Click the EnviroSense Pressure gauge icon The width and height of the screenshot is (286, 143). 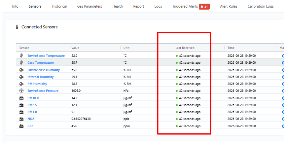pos(21,90)
